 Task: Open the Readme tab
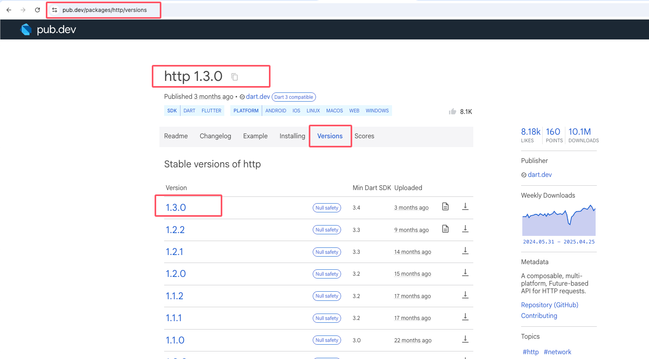(x=176, y=136)
